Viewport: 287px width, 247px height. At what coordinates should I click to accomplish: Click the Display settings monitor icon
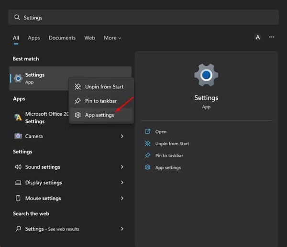[x=18, y=183]
